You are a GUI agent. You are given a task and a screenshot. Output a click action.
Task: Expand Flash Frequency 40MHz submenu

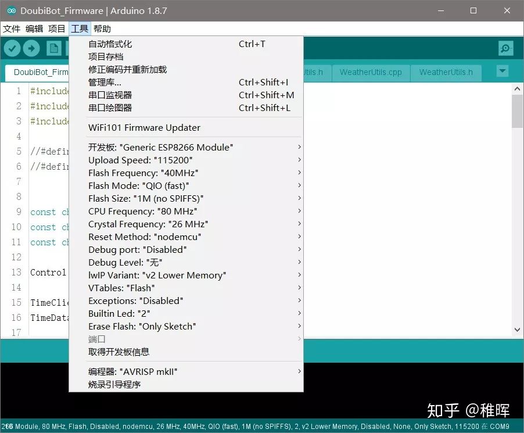tap(186, 173)
